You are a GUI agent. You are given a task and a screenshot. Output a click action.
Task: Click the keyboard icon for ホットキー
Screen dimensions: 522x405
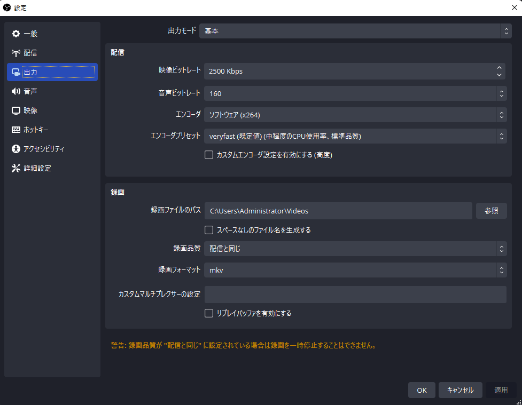16,130
